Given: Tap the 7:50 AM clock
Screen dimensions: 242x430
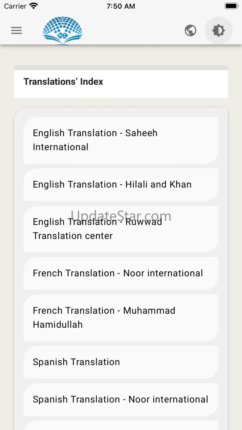Looking at the screenshot, I should 121,6.
